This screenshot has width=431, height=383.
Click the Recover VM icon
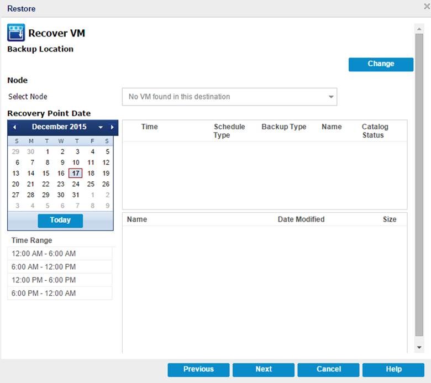pyautogui.click(x=16, y=33)
